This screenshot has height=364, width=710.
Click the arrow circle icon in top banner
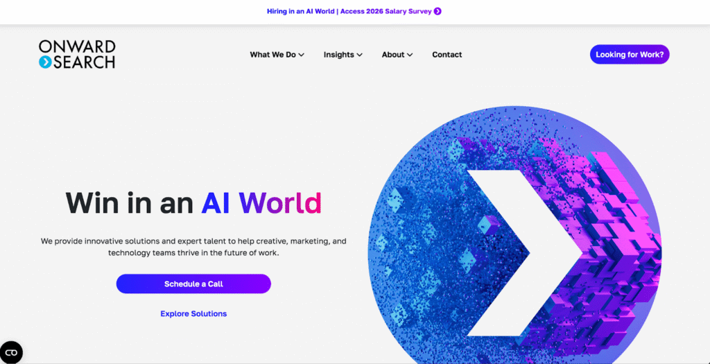click(438, 11)
